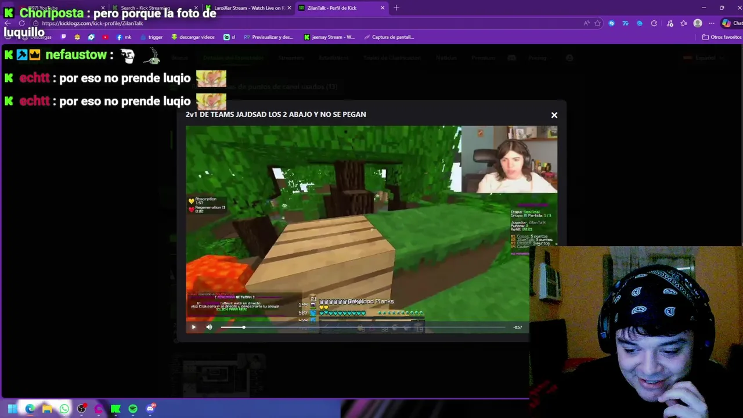Open the descargar videos bookmark
Viewport: 743px width, 418px height.
point(193,37)
